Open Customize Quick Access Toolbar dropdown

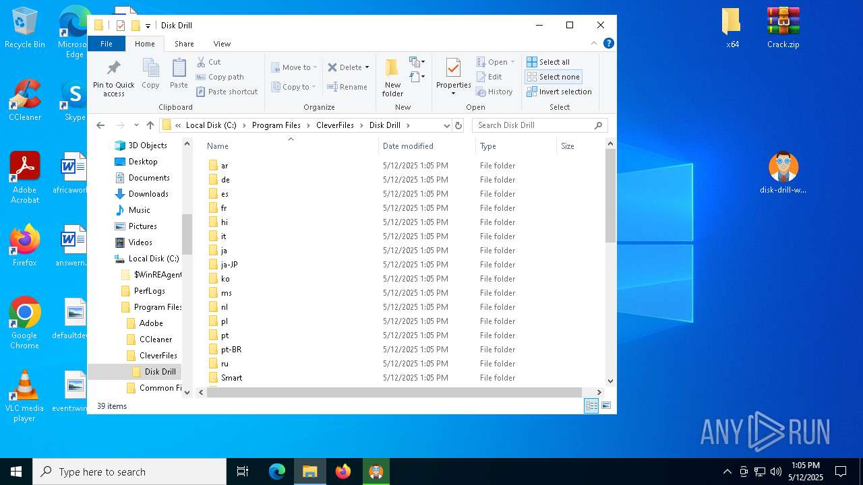click(x=148, y=26)
